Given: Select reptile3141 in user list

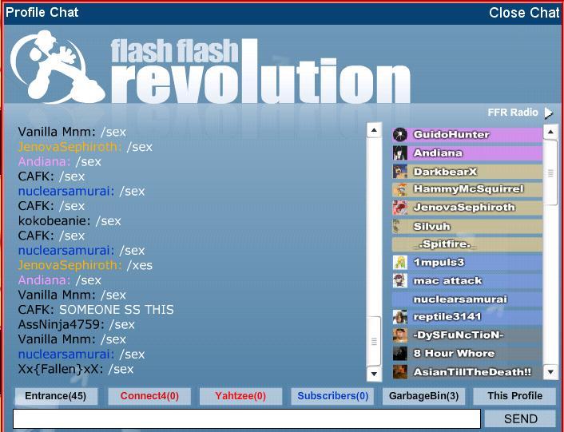Looking at the screenshot, I should point(447,317).
